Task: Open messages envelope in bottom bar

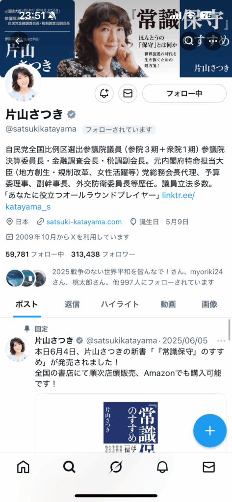Action: (x=209, y=467)
